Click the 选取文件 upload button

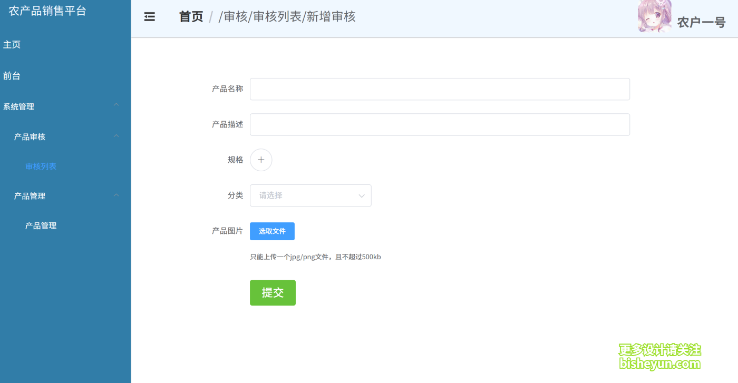pyautogui.click(x=272, y=231)
